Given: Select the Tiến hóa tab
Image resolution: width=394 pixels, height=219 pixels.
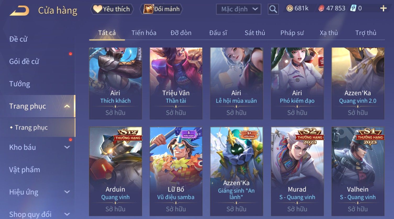Looking at the screenshot, I should click(x=144, y=33).
